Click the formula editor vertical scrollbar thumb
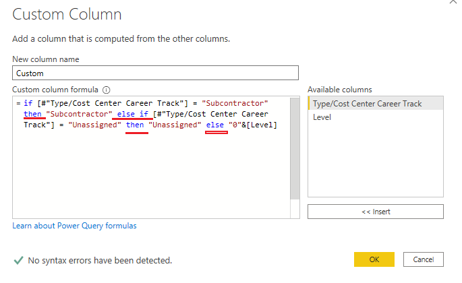462x283 pixels. click(x=295, y=149)
